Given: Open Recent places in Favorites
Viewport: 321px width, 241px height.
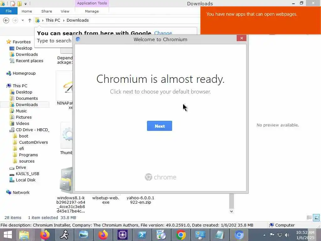Looking at the screenshot, I should 29,61.
